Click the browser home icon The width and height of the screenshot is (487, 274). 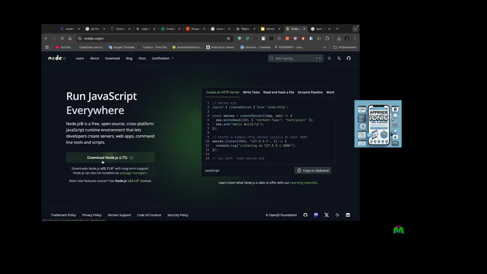[70, 38]
